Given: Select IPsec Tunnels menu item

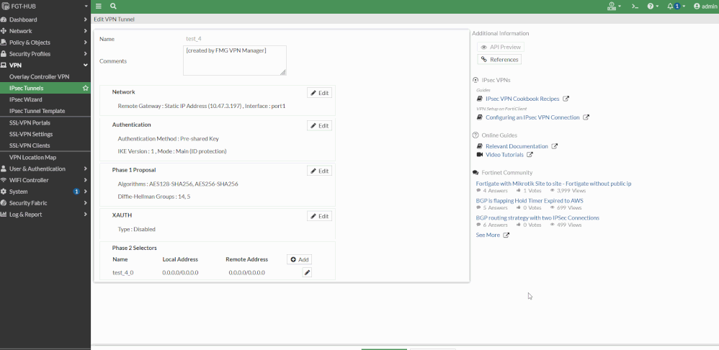Looking at the screenshot, I should (x=45, y=88).
